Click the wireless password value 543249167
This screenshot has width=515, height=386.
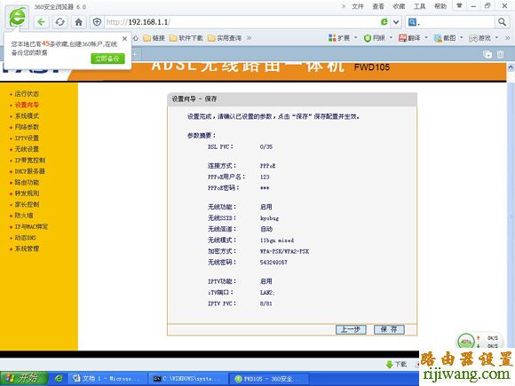[273, 263]
